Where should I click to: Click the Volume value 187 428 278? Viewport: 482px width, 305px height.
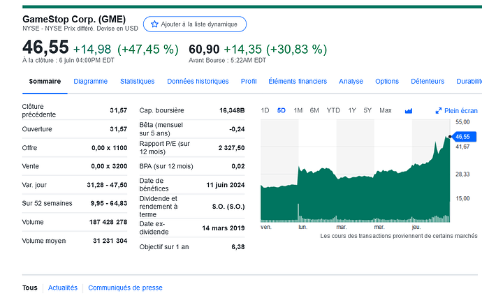(x=108, y=222)
